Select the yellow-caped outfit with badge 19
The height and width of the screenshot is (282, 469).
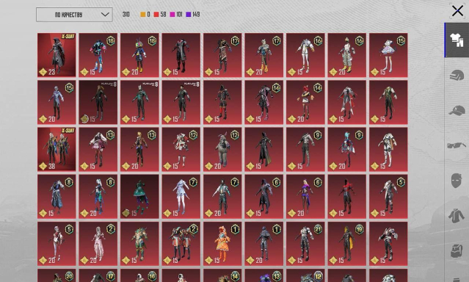[x=347, y=244]
